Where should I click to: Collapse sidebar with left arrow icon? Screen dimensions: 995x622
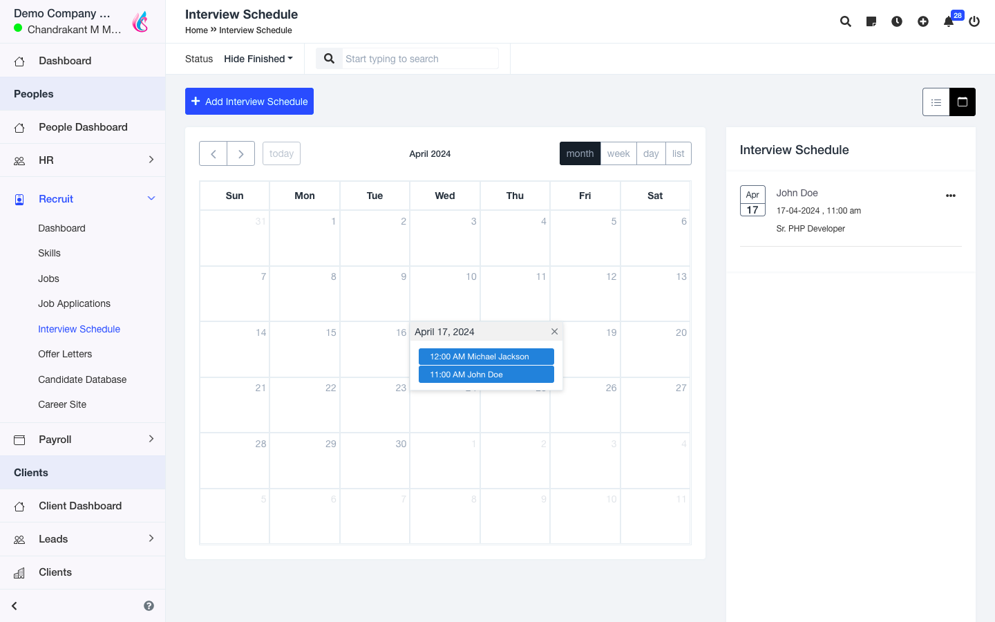pyautogui.click(x=15, y=606)
